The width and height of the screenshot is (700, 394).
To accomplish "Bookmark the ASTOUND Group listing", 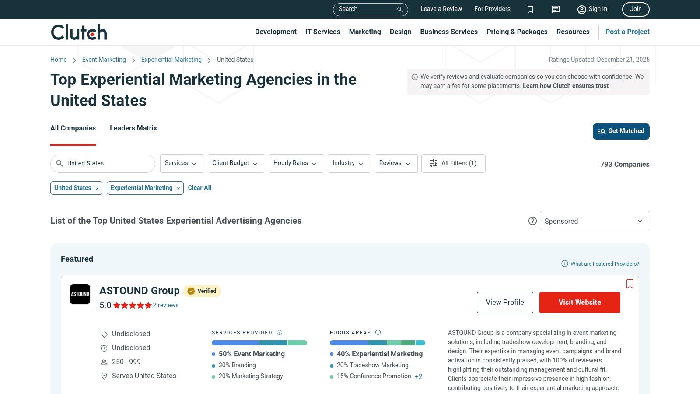I will click(x=630, y=284).
